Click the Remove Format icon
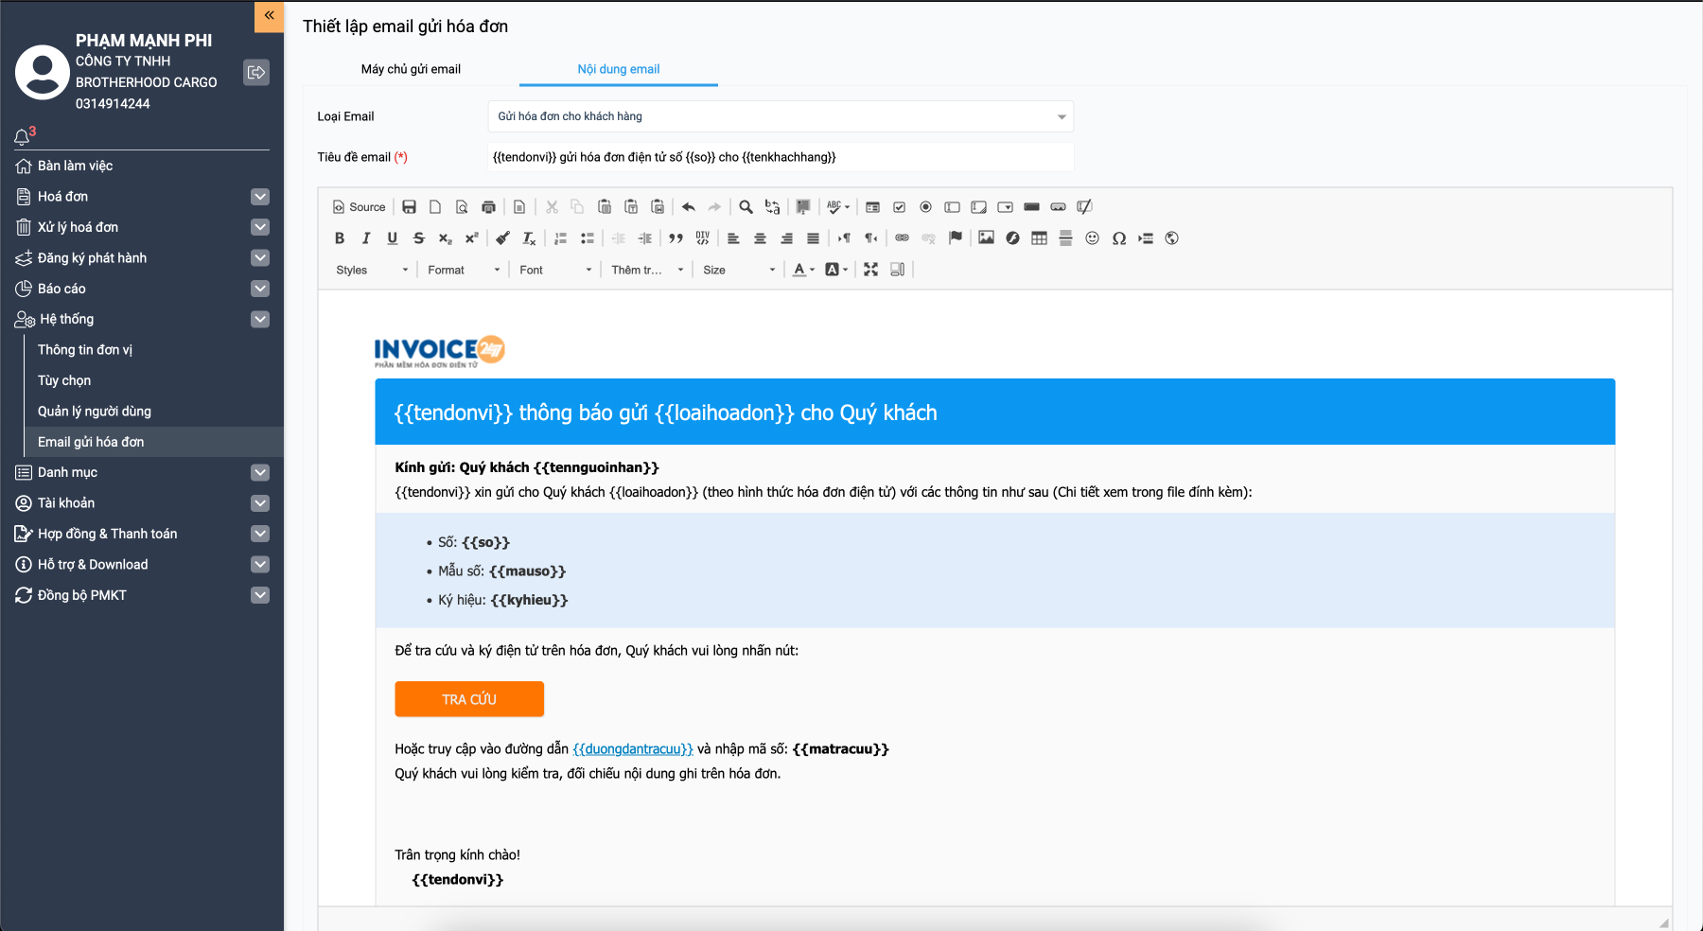The width and height of the screenshot is (1703, 931). pos(529,238)
